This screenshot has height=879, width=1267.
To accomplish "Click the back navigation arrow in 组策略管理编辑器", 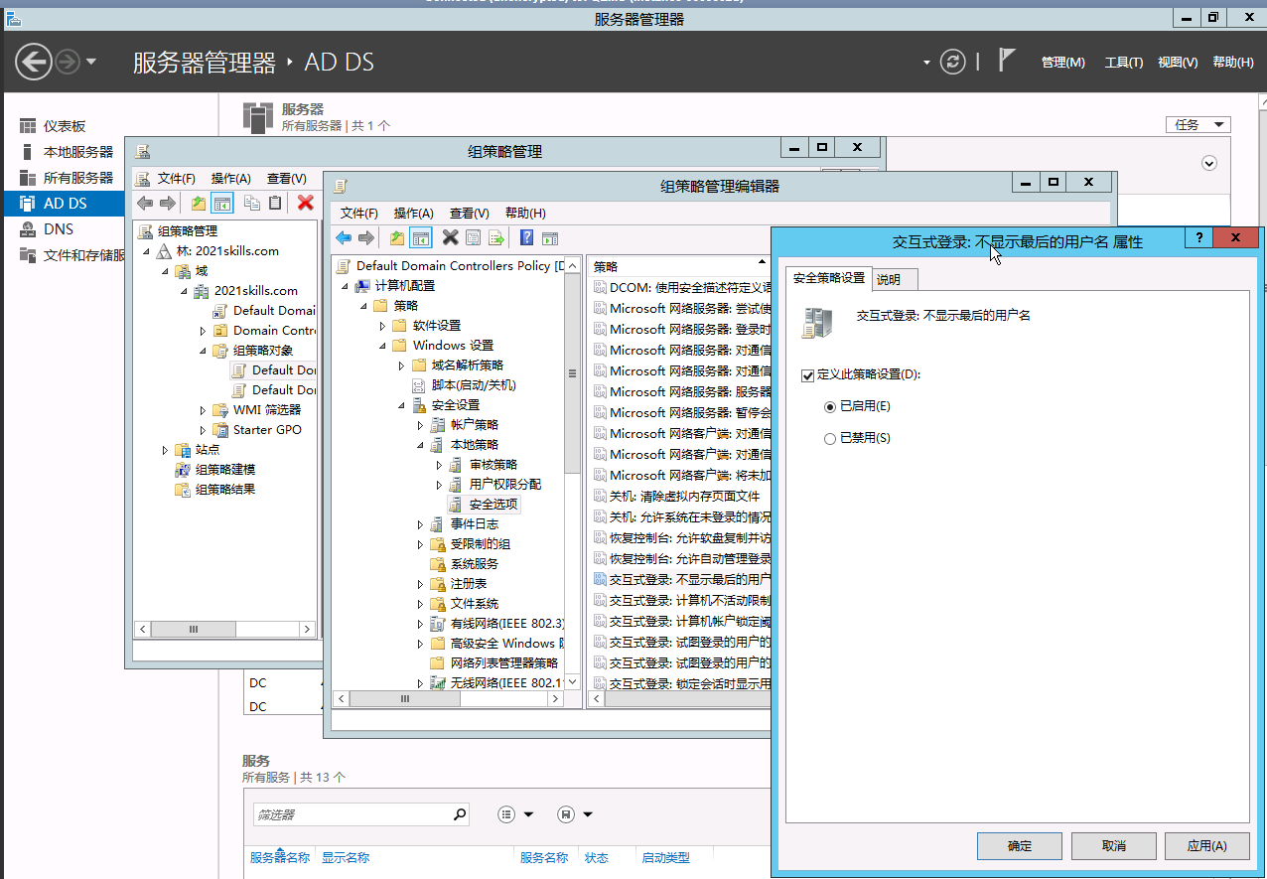I will 344,236.
